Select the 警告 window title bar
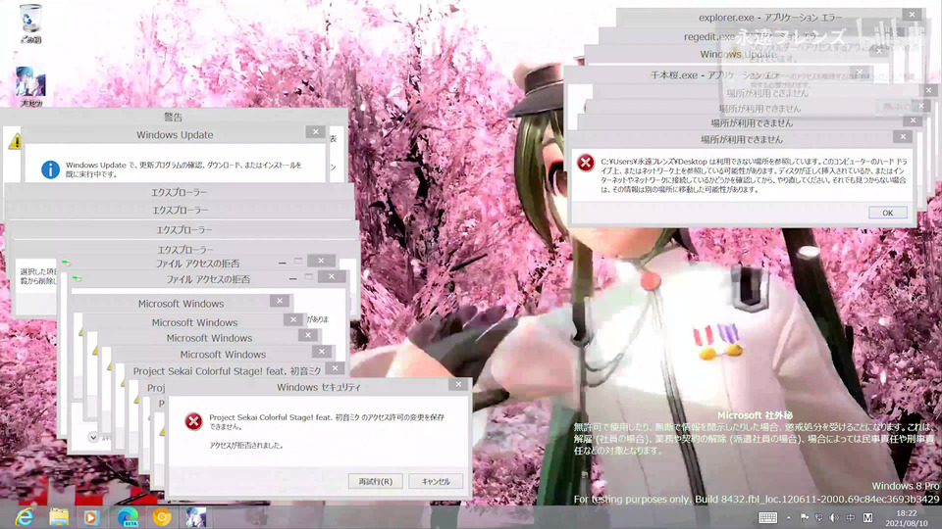The image size is (942, 529). [x=174, y=117]
